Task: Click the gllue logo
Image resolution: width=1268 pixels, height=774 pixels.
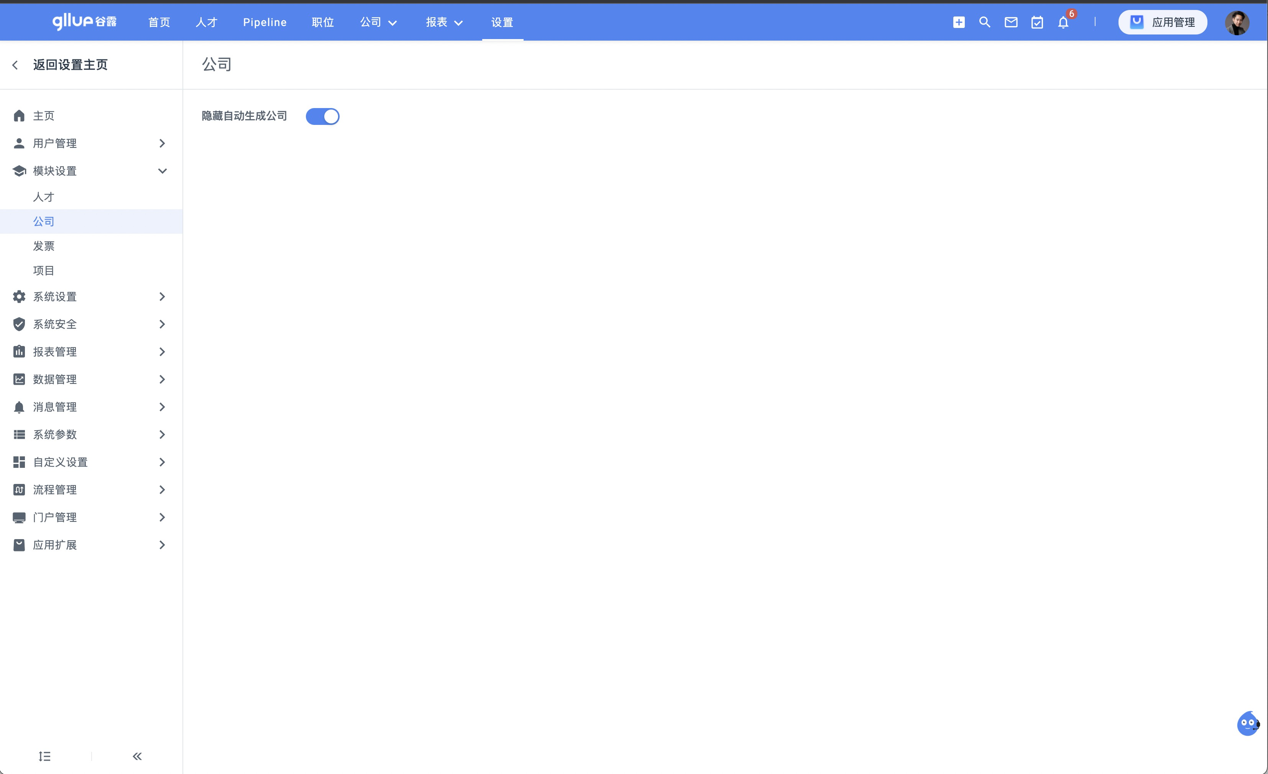Action: [x=84, y=21]
